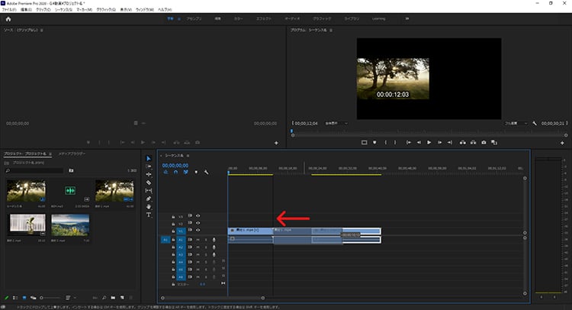Viewport: 572px width, 310px height.
Task: Switch Project panel to list view
Action: [15, 298]
